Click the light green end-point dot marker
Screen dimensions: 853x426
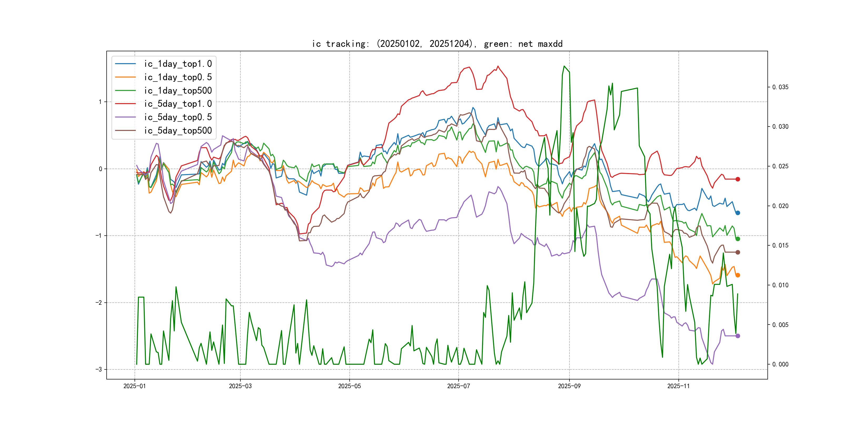pos(738,239)
